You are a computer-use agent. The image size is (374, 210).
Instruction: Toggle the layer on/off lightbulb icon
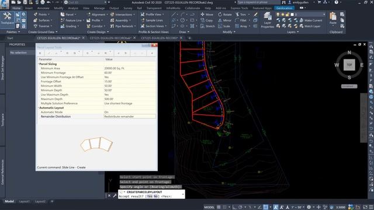pyautogui.click(x=278, y=15)
